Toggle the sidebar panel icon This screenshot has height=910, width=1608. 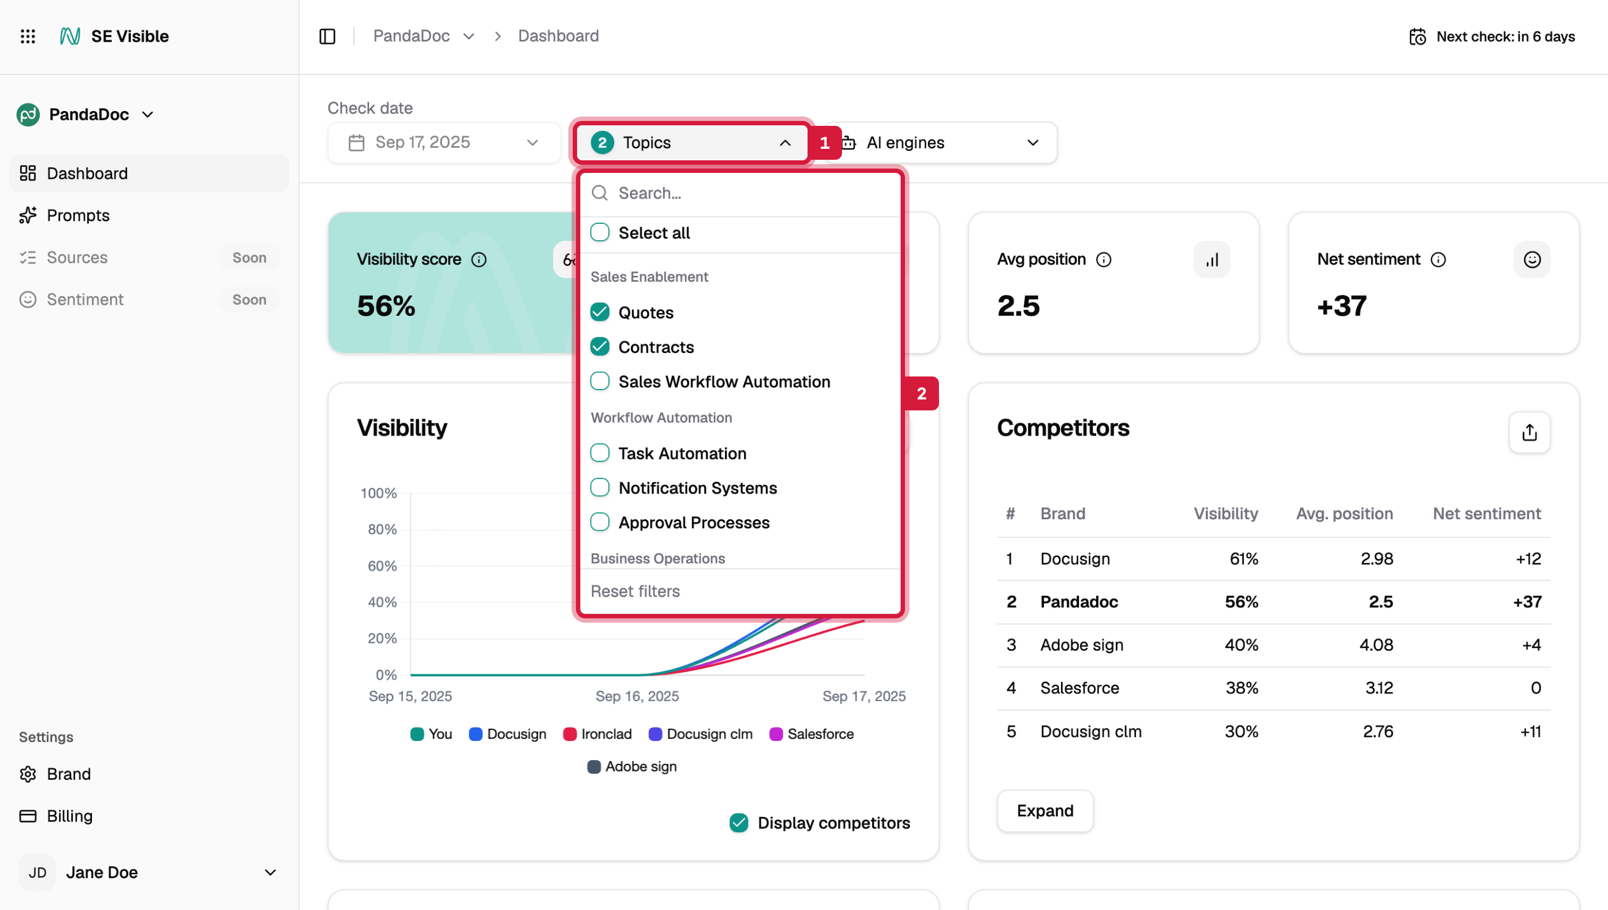tap(327, 36)
